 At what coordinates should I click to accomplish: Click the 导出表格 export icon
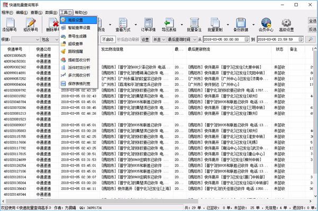click(x=169, y=25)
